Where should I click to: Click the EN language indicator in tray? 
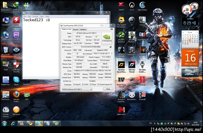point(151,123)
